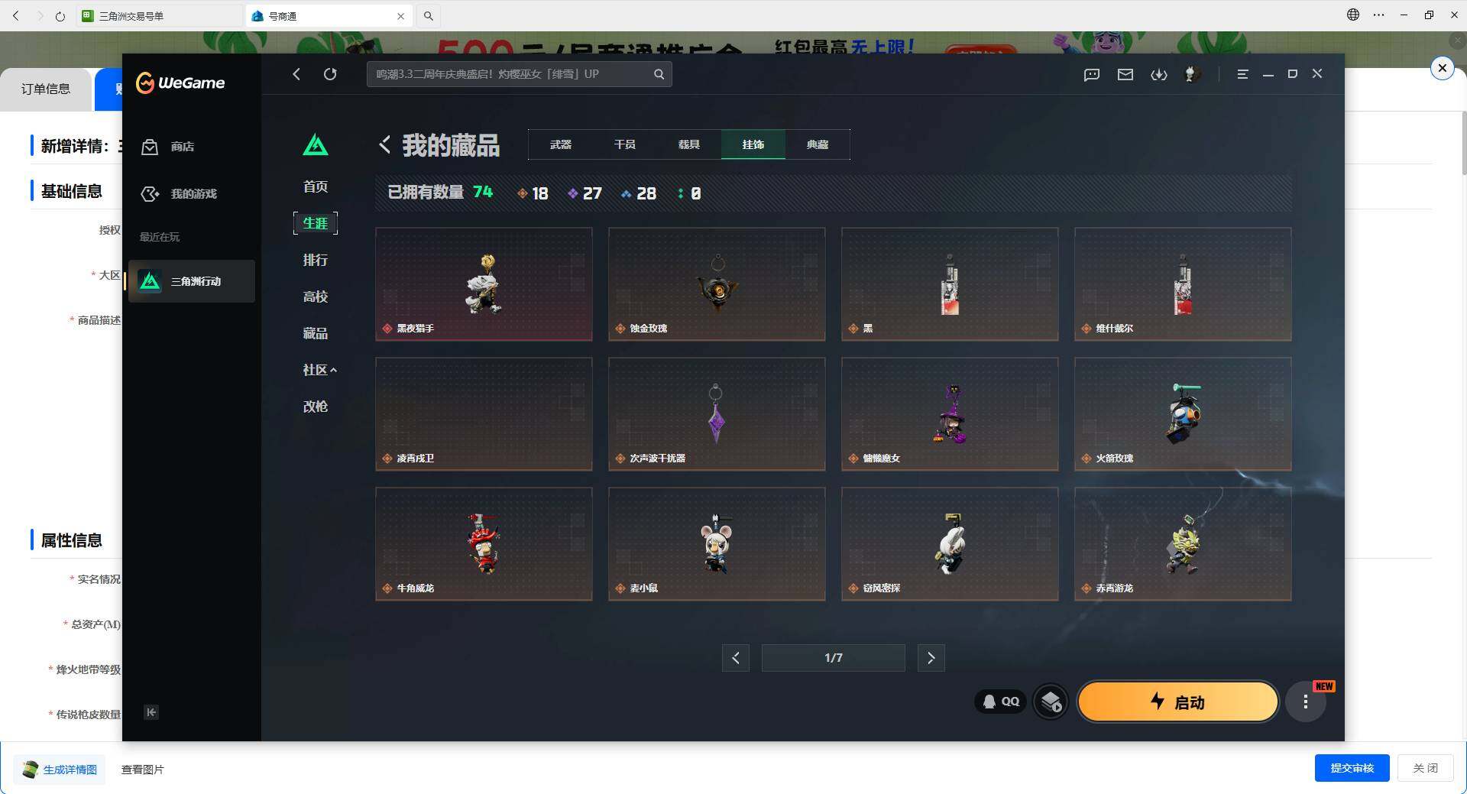
Task: Open the 牛角威龙 charm card
Action: [484, 544]
